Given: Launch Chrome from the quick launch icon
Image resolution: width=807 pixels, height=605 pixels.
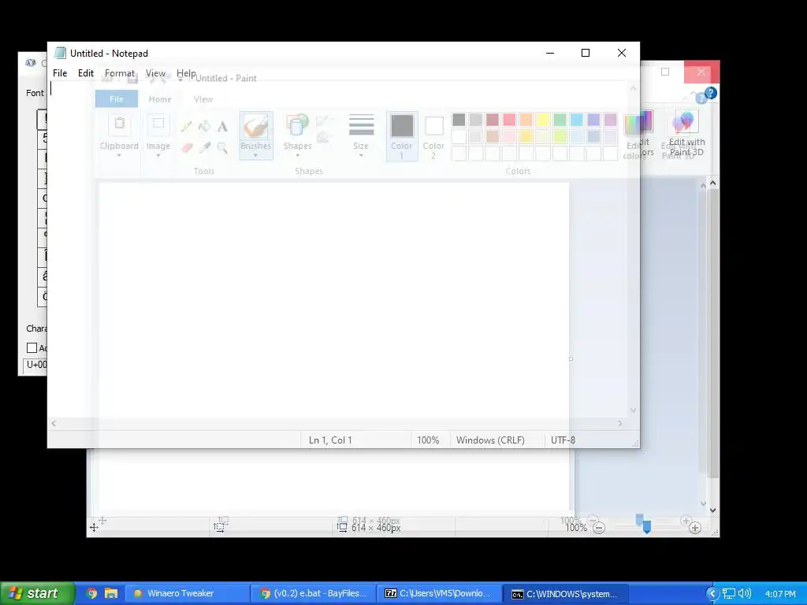Looking at the screenshot, I should click(91, 593).
